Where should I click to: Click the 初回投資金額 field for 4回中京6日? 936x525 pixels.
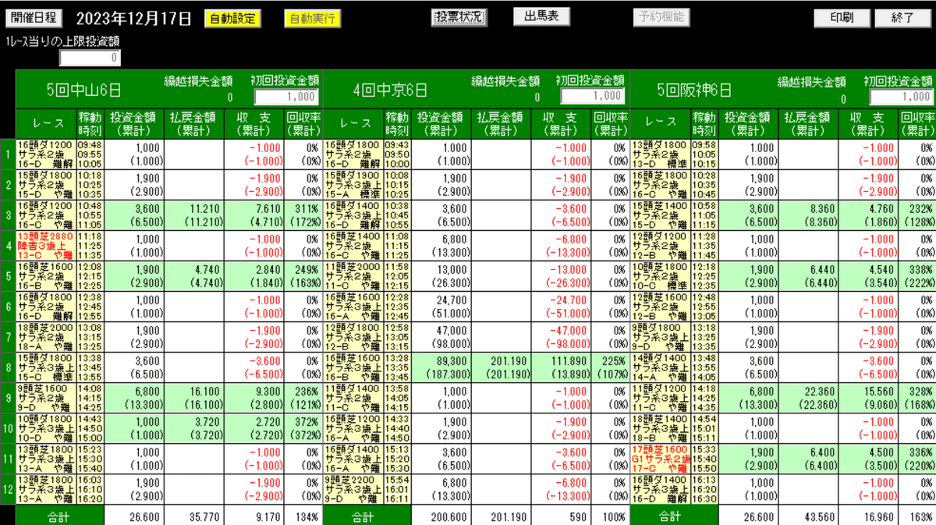pos(591,96)
